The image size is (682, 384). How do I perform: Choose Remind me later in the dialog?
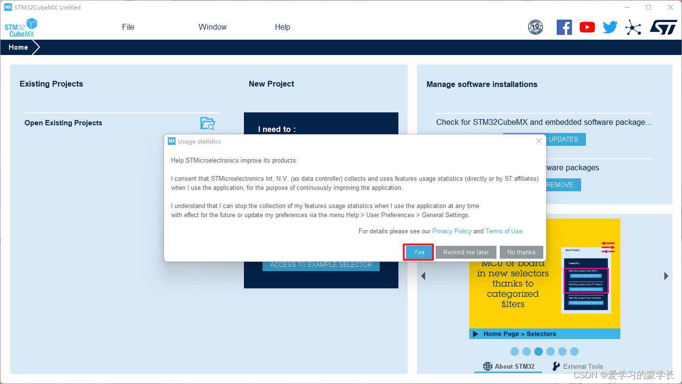[x=466, y=252]
